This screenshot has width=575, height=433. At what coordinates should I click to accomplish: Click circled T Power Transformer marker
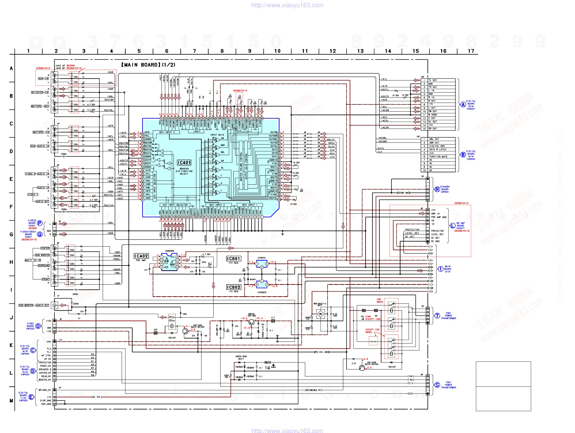(437, 316)
